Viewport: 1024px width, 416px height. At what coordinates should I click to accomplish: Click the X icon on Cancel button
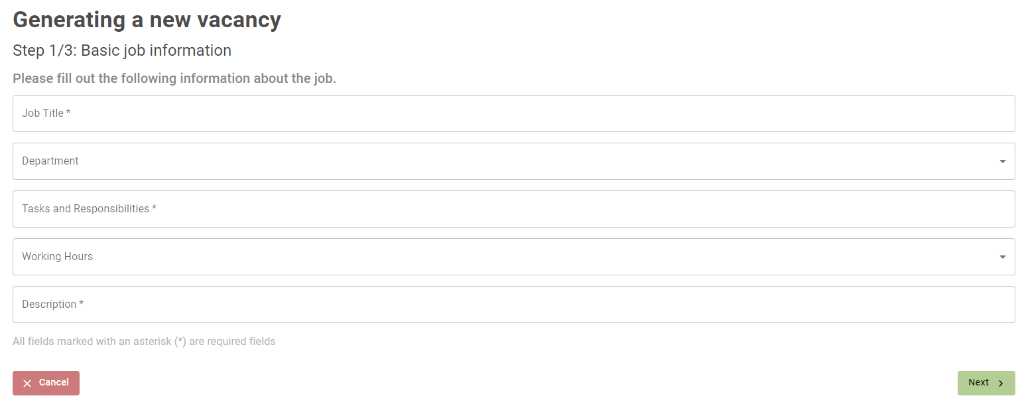point(27,383)
